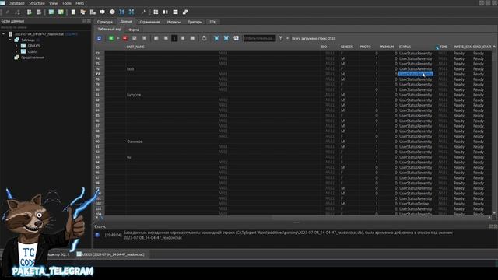Switch to the Структура tab
This screenshot has width=498, height=280.
pos(105,22)
